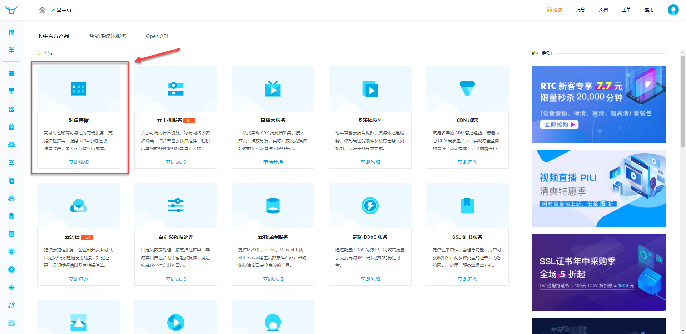The width and height of the screenshot is (686, 334).
Task: Open the yen billing sidebar icon
Action: pos(11,50)
